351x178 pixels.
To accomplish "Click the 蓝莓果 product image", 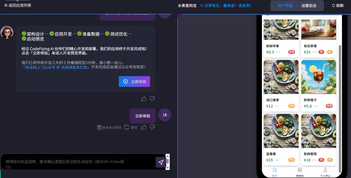I will point(281,131).
